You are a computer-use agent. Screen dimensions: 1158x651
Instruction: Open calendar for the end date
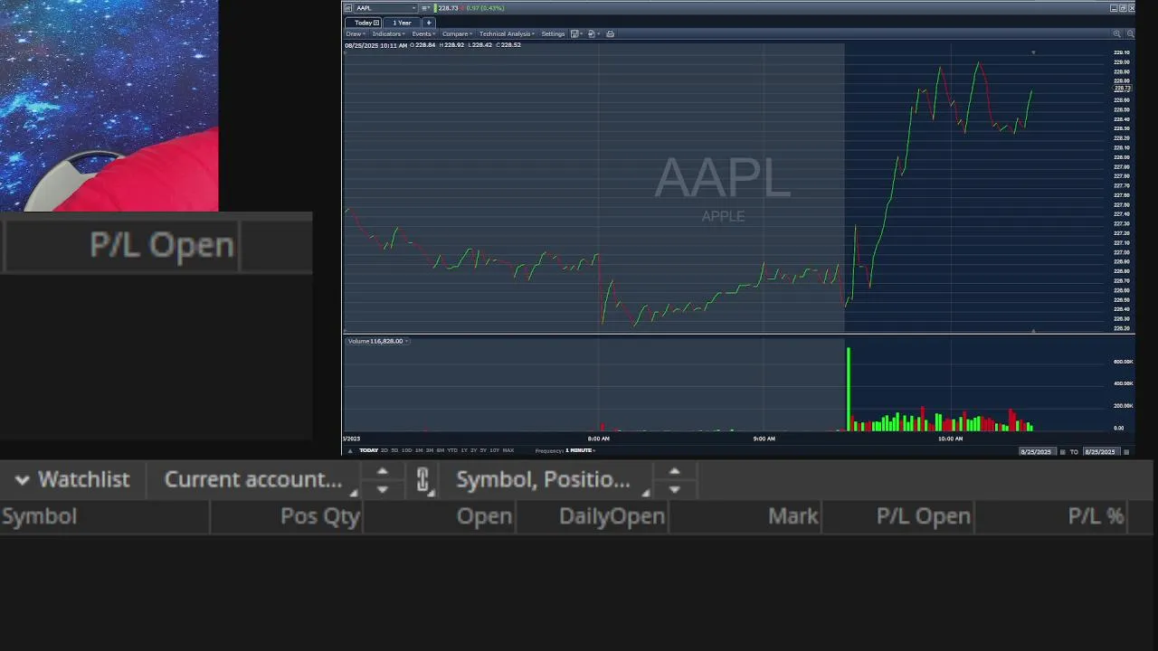(x=1126, y=451)
